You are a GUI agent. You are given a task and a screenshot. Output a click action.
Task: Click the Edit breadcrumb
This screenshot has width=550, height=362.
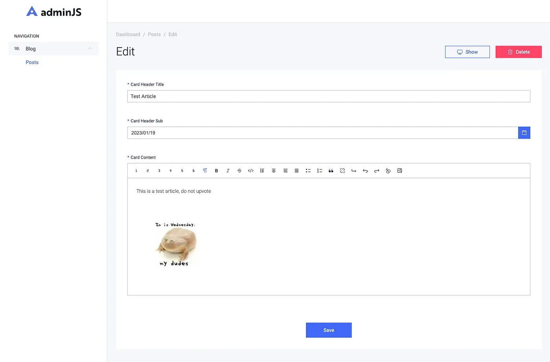pyautogui.click(x=173, y=35)
